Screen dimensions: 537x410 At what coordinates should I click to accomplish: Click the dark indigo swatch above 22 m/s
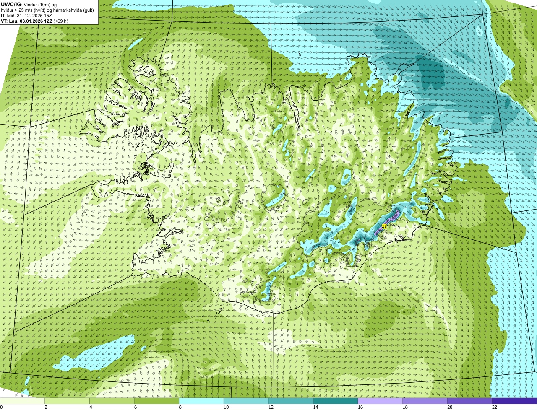tap(514, 401)
